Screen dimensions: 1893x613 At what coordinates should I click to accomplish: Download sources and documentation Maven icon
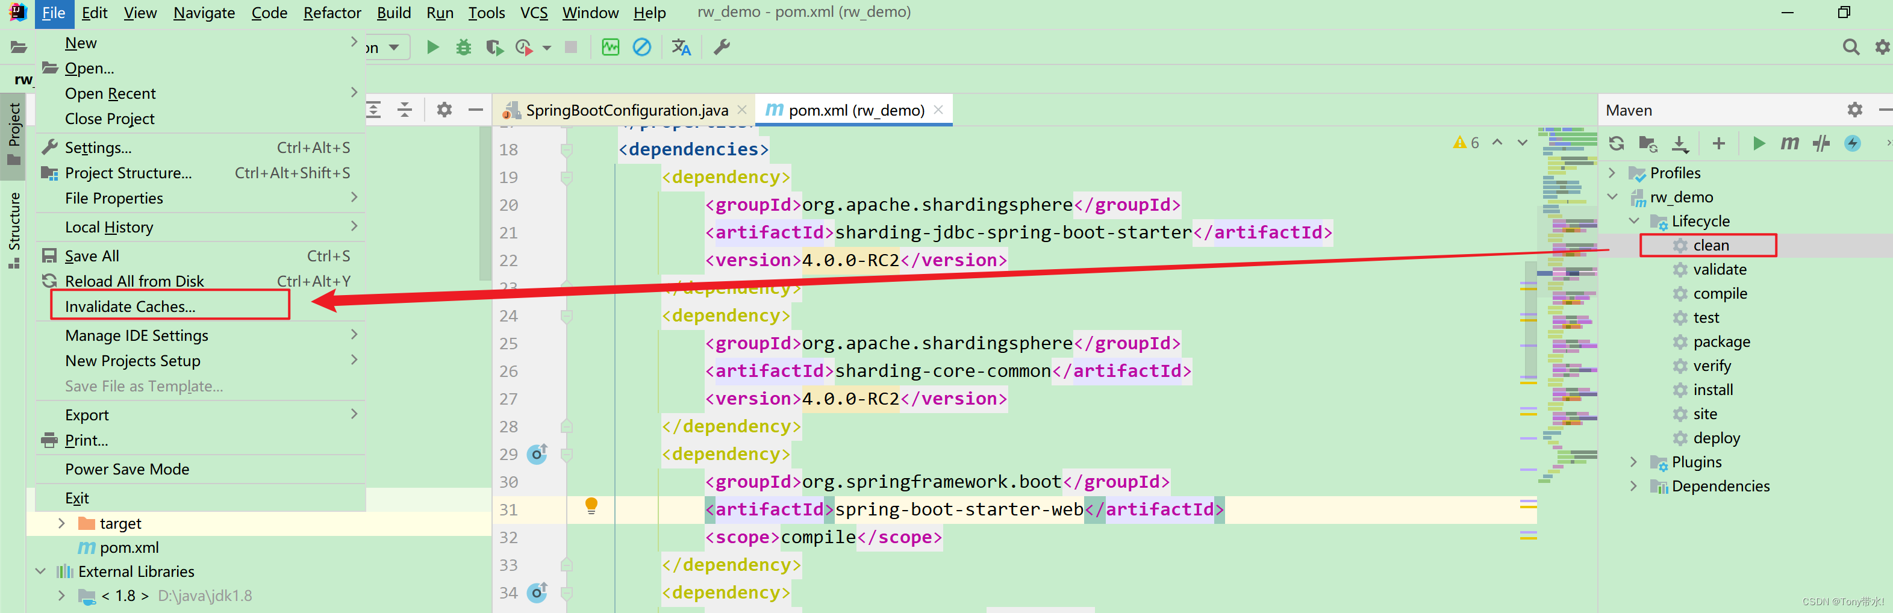[x=1680, y=143]
